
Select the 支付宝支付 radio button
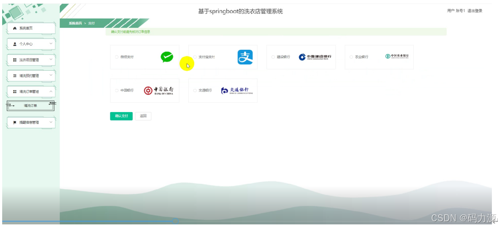[x=195, y=57]
